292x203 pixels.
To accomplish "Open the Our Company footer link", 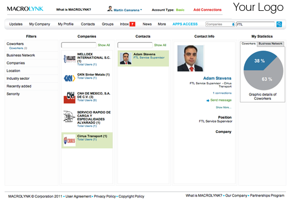I will 236,195.
